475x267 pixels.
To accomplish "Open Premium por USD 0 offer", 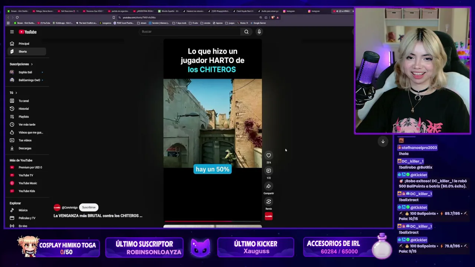I will click(27, 167).
